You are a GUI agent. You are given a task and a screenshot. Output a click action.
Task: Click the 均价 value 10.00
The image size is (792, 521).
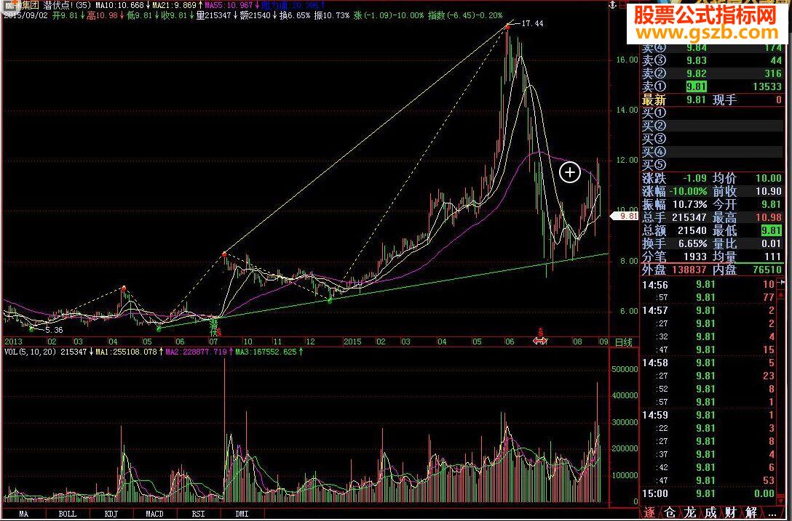(x=767, y=178)
